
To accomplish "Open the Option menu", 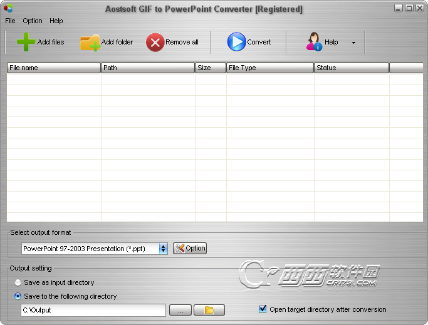I will click(x=33, y=21).
